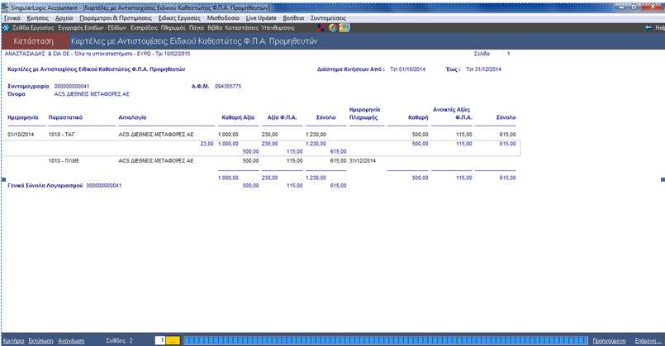665x346 pixels.
Task: Click the Κριτήρια link at the bottom
Action: pos(13,340)
